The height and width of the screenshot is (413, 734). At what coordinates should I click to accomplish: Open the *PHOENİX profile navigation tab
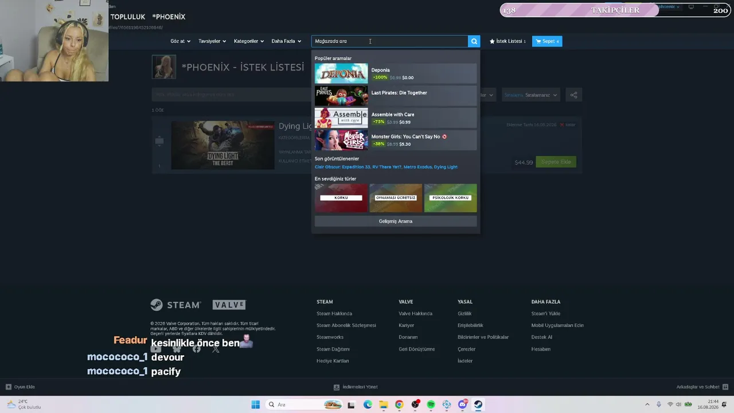click(x=169, y=17)
